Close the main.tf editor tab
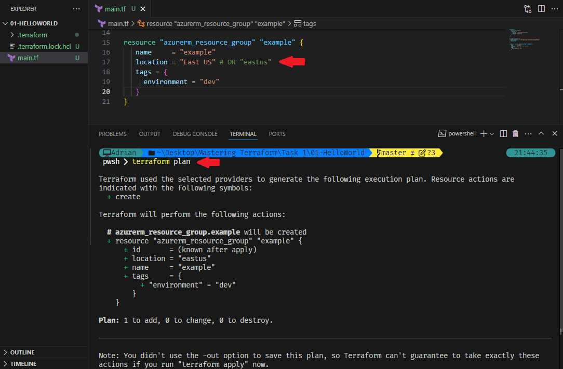 point(143,9)
